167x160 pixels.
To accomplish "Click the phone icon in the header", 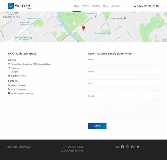I will [x=135, y=6].
